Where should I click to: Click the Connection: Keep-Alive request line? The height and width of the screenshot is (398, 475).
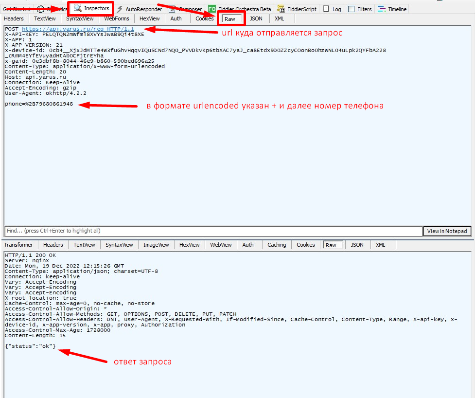(42, 82)
